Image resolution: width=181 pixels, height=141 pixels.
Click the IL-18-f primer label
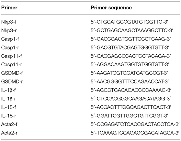8,107
